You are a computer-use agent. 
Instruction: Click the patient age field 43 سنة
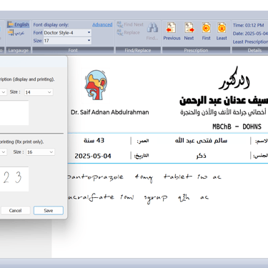[94, 141]
